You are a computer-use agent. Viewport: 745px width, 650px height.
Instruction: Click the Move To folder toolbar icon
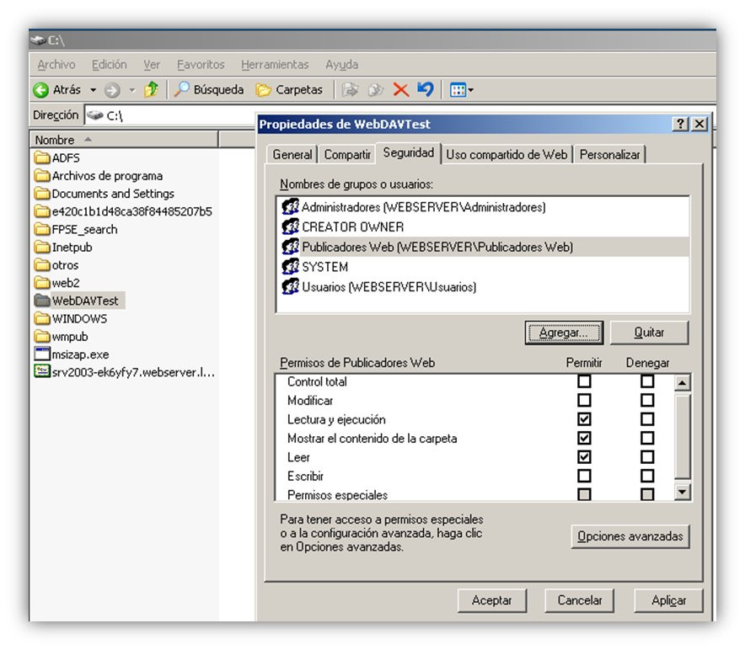click(x=351, y=90)
